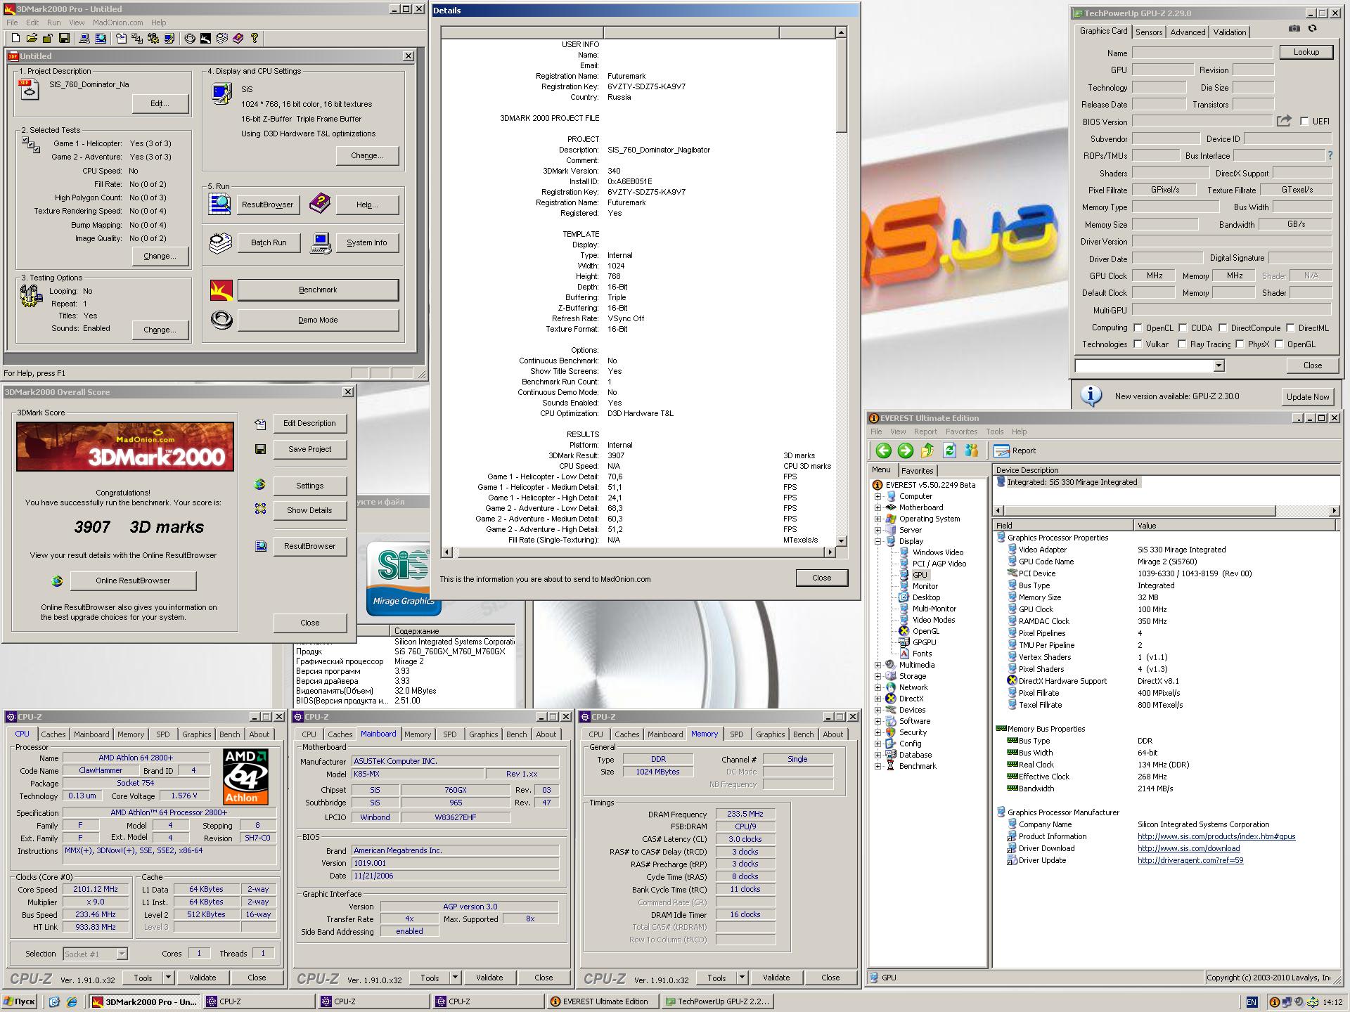Click Show Details button in Overall Score
The width and height of the screenshot is (1350, 1012).
pos(309,510)
